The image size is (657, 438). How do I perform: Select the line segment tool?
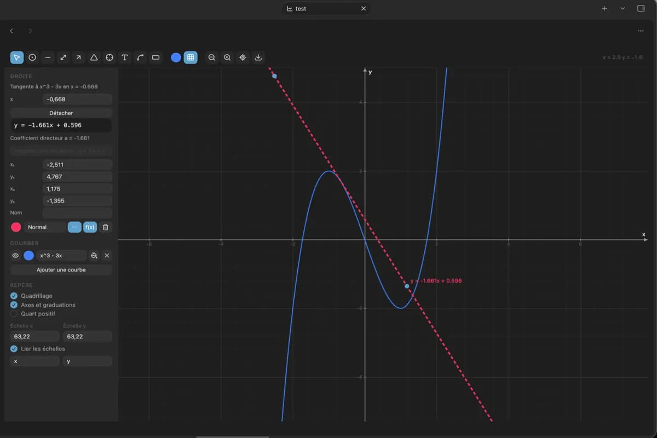pyautogui.click(x=48, y=57)
